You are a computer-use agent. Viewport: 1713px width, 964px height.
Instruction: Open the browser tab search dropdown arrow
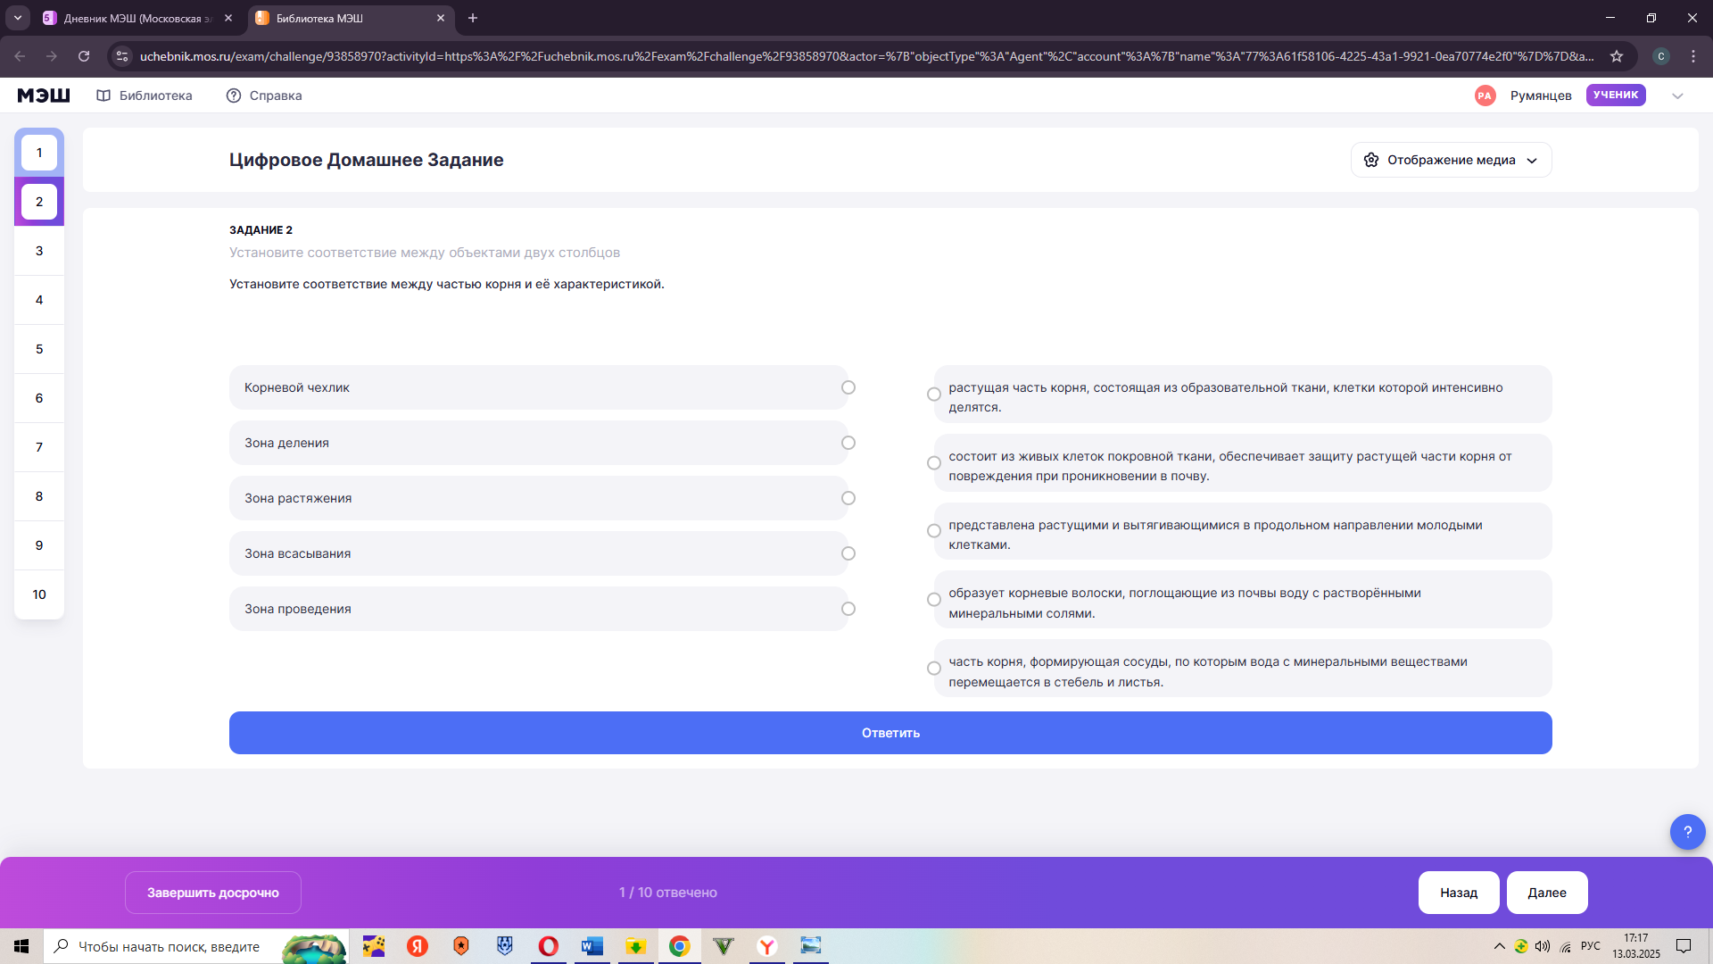[x=17, y=18]
